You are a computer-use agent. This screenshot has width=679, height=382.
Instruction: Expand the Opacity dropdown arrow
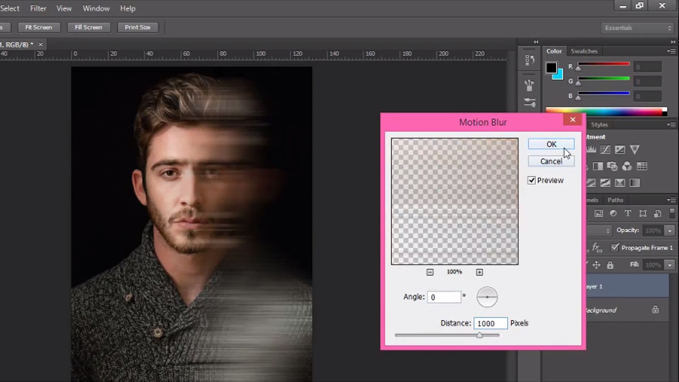click(x=670, y=231)
